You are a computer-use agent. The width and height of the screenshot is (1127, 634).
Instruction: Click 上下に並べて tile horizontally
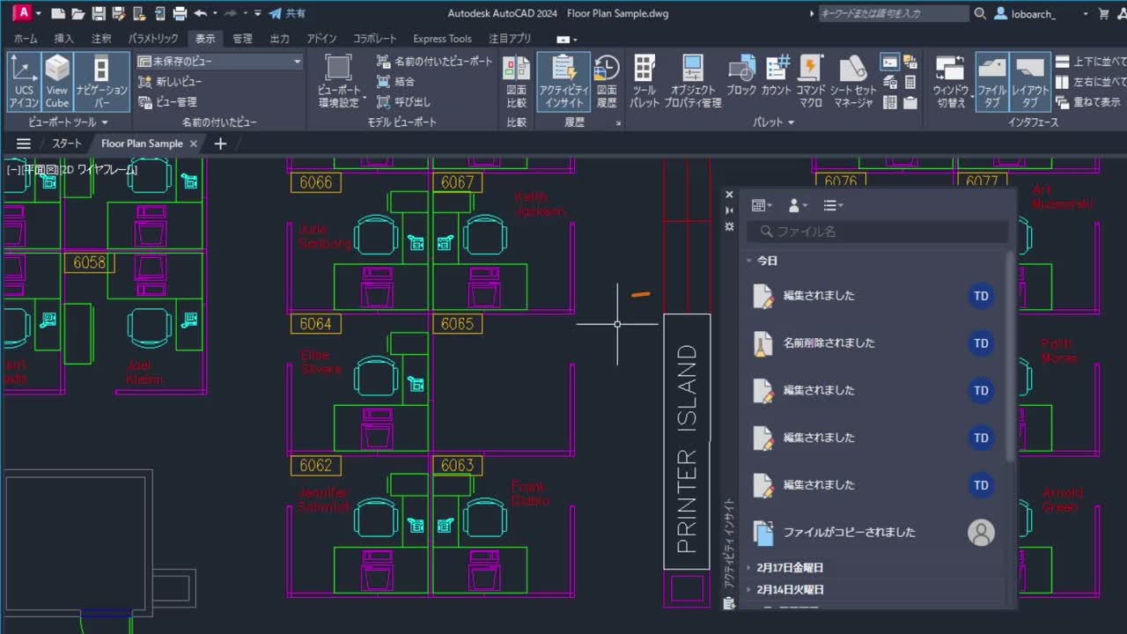coord(1091,62)
